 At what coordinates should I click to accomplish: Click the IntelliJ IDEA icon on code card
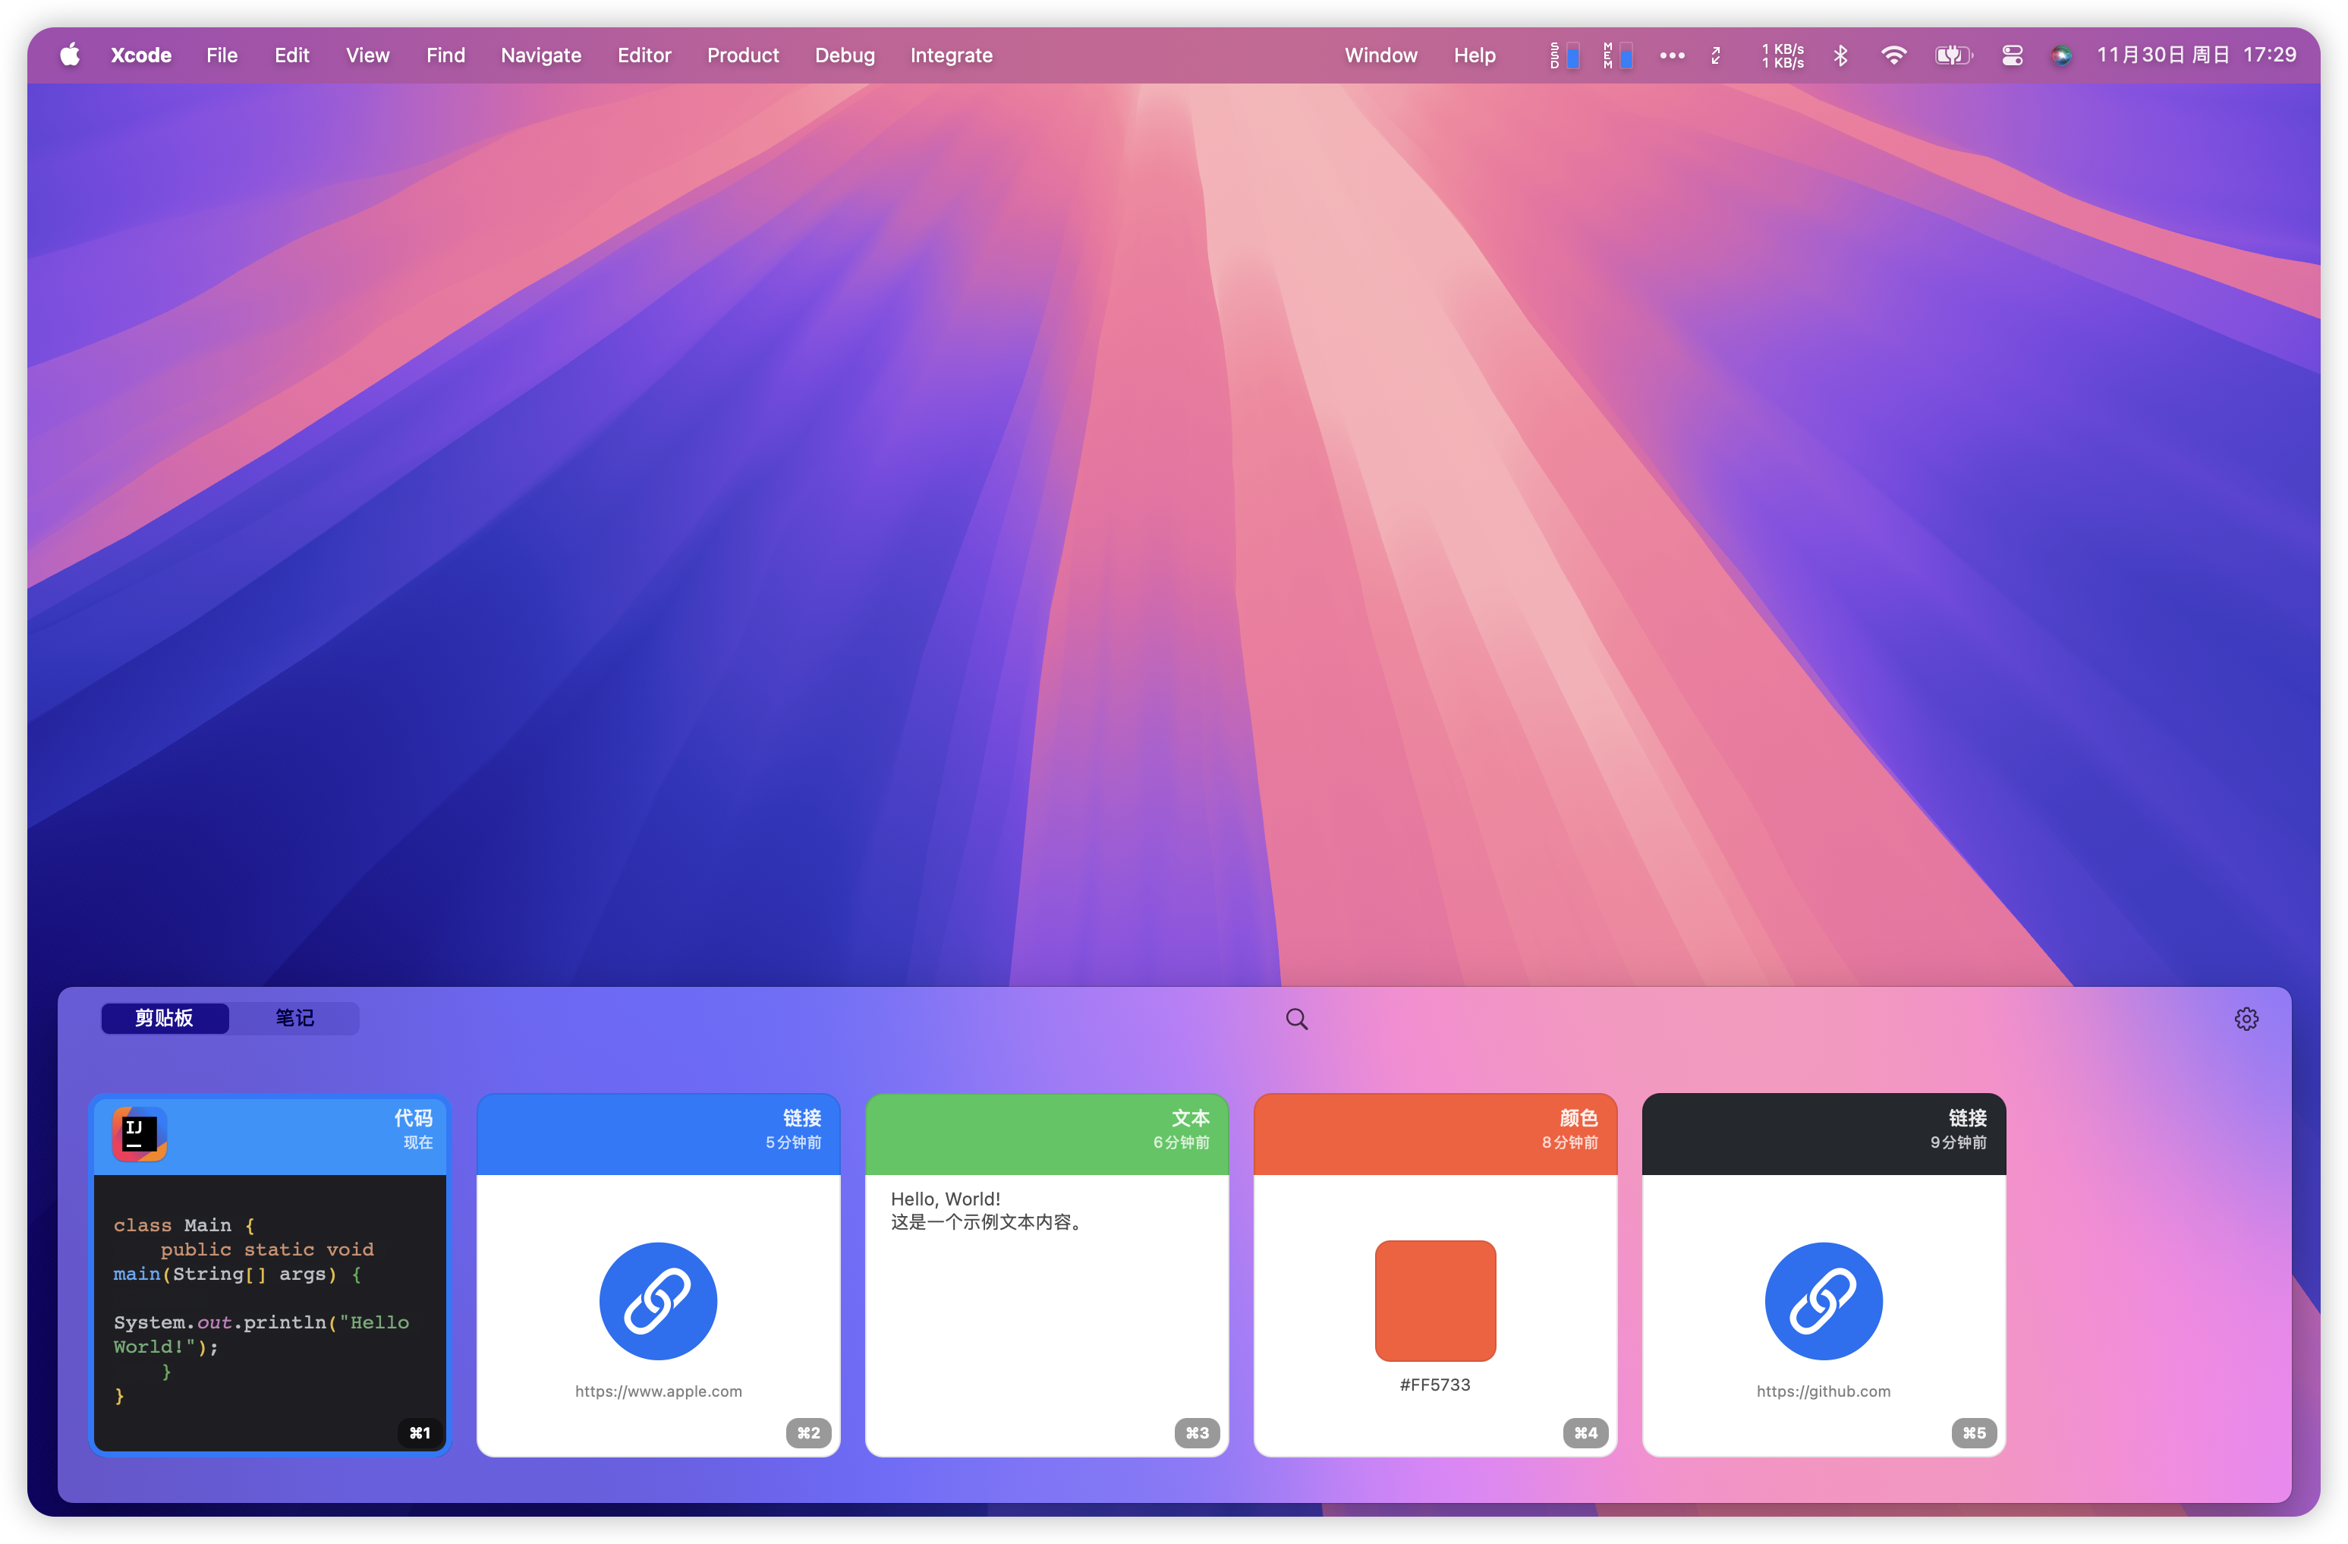139,1133
